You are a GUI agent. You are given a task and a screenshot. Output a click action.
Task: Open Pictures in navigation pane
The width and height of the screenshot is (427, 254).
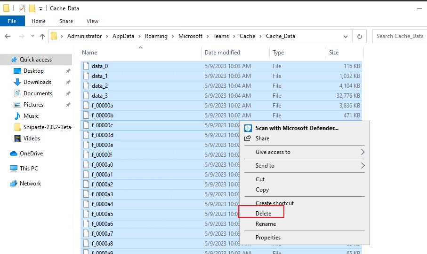click(33, 105)
